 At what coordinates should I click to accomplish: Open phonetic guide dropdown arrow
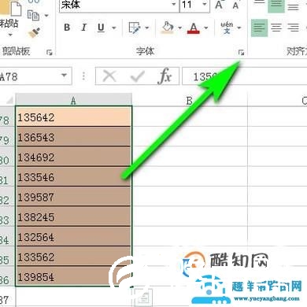[239, 28]
